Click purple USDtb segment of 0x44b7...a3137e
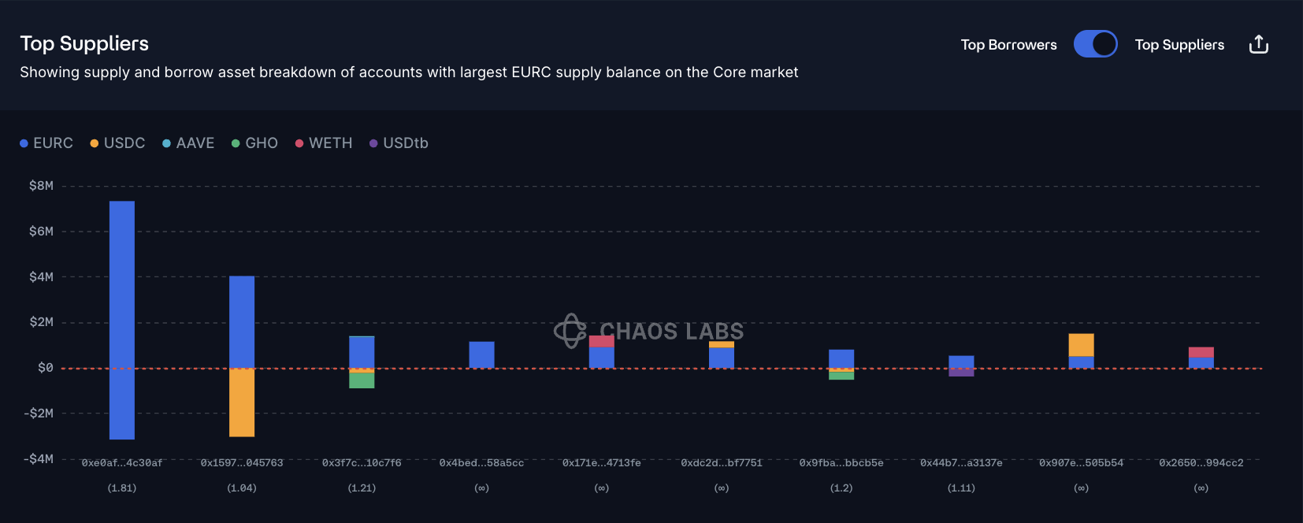Screen dimensions: 1303x523 (961, 373)
